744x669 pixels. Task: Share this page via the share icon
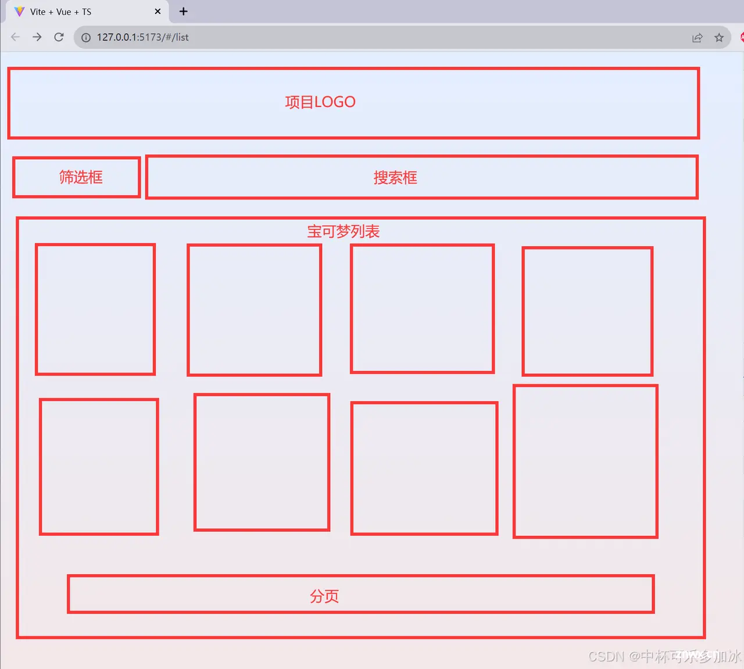(697, 38)
